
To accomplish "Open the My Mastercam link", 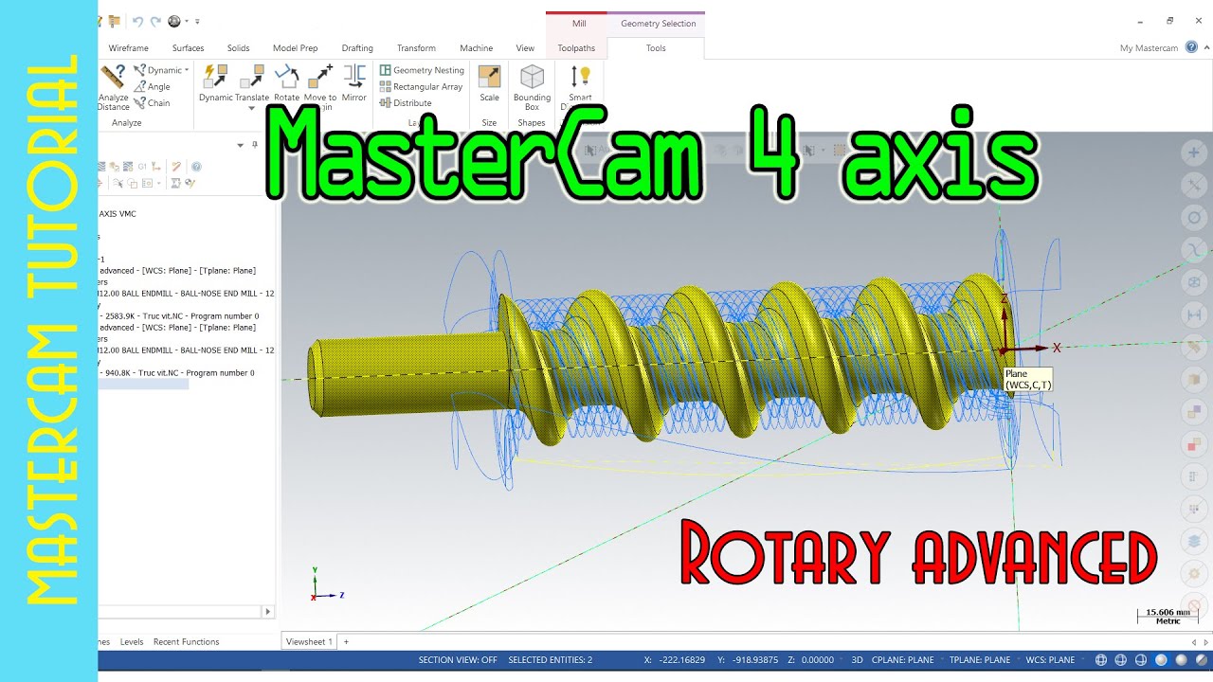I will pyautogui.click(x=1149, y=48).
